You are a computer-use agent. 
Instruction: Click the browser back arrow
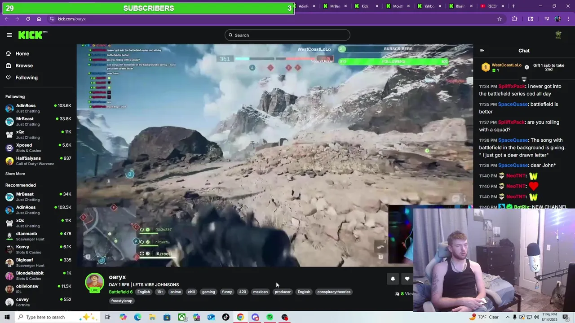tap(6, 19)
